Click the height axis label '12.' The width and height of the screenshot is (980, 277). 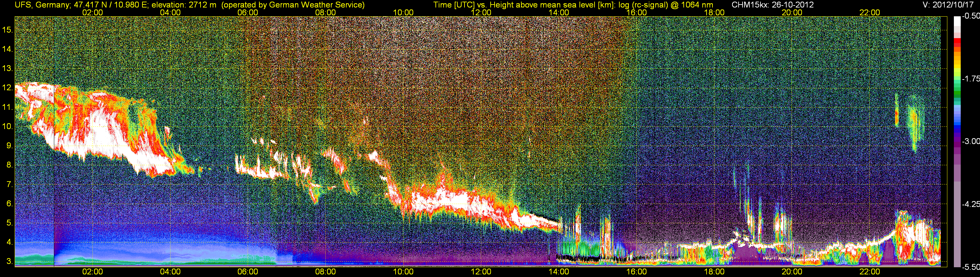[8, 88]
